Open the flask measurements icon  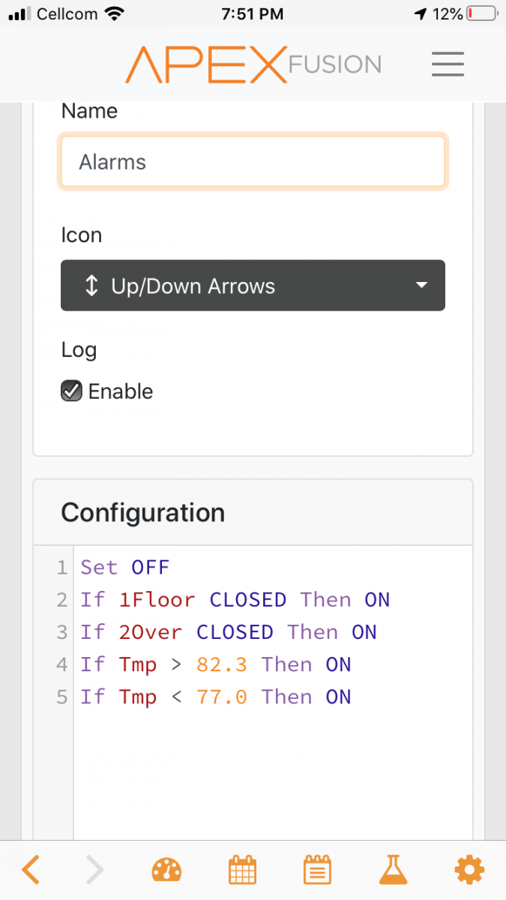tap(392, 870)
